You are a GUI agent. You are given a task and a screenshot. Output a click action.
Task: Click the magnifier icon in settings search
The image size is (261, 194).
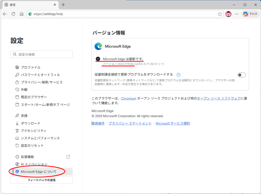pyautogui.click(x=15, y=54)
